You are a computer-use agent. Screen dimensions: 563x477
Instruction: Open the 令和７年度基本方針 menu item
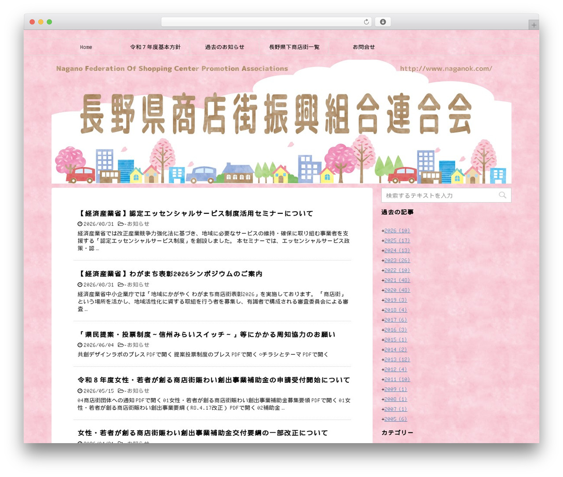pos(155,47)
